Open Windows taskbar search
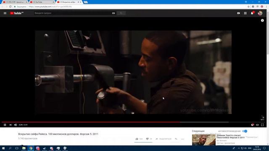269x151 pixels. pyautogui.click(x=10, y=148)
